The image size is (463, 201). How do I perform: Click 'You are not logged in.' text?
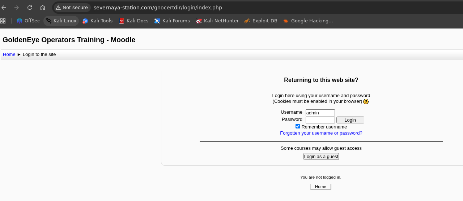click(x=321, y=177)
